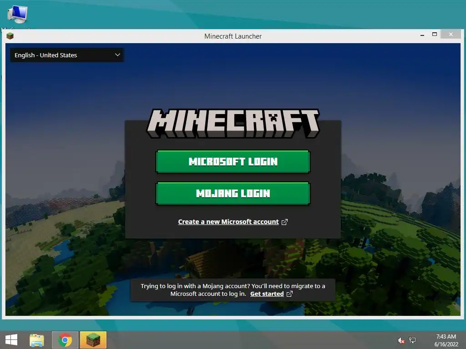Open the clock showing 7:43 AM
Image resolution: width=466 pixels, height=349 pixels.
pyautogui.click(x=446, y=340)
